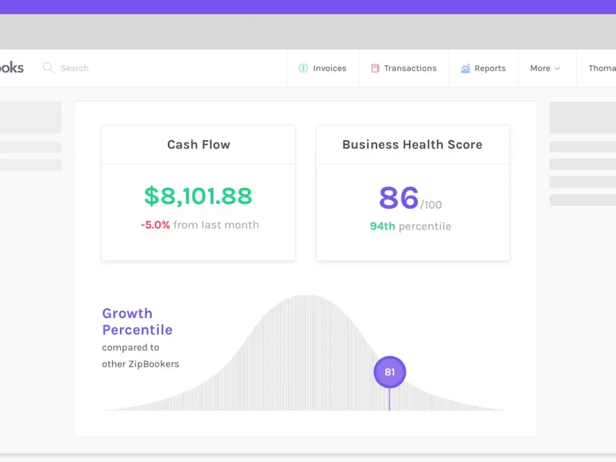Click the ZipBooks logo
Viewport: 616px width, 462px height.
click(12, 68)
